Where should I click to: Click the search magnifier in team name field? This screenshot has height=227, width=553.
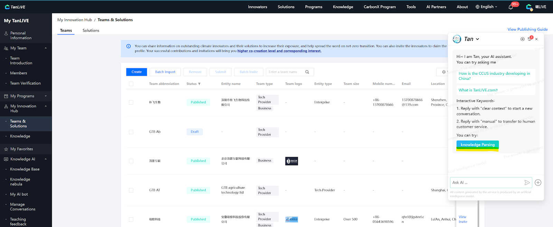click(307, 72)
